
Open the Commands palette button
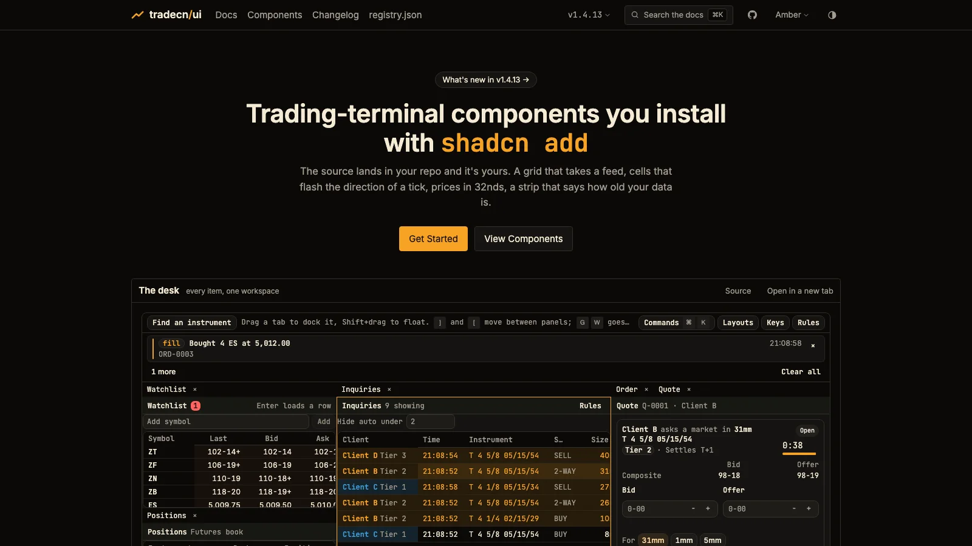tap(676, 322)
